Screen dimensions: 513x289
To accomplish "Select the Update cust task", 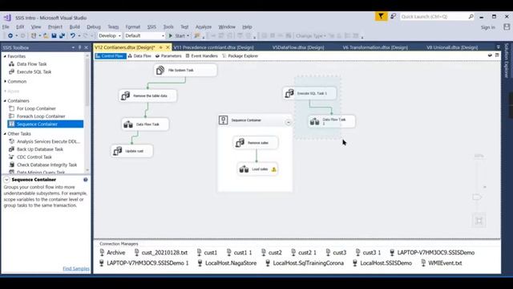I will [131, 151].
